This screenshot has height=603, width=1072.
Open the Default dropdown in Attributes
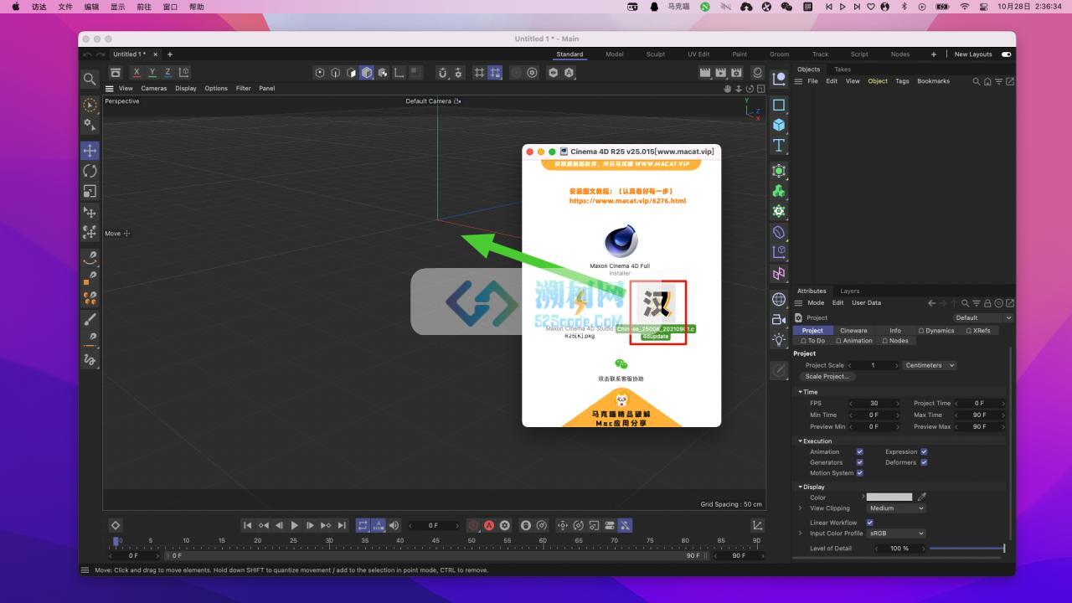pyautogui.click(x=982, y=318)
